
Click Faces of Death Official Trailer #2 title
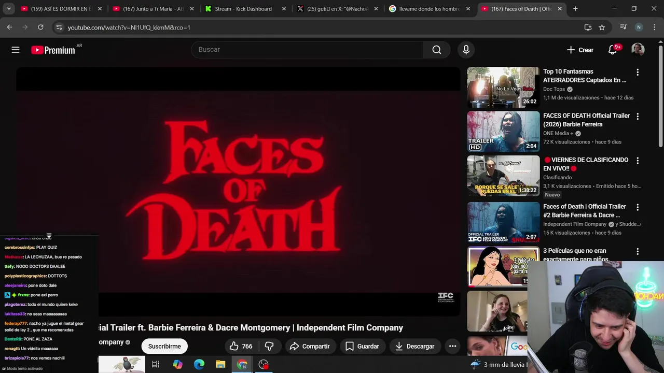(x=585, y=211)
